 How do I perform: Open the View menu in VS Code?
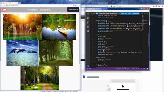[98, 11]
